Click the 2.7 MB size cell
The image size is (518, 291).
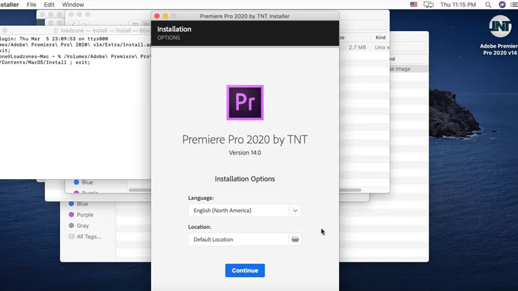click(357, 47)
